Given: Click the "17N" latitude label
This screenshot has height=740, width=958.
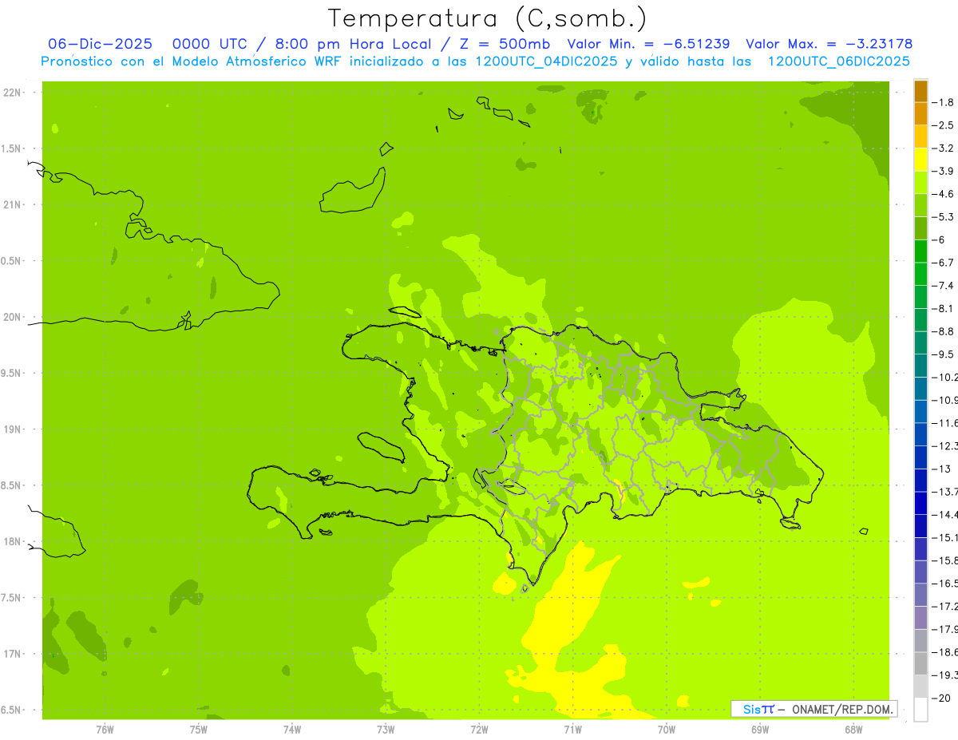Looking at the screenshot, I should click(x=12, y=654).
